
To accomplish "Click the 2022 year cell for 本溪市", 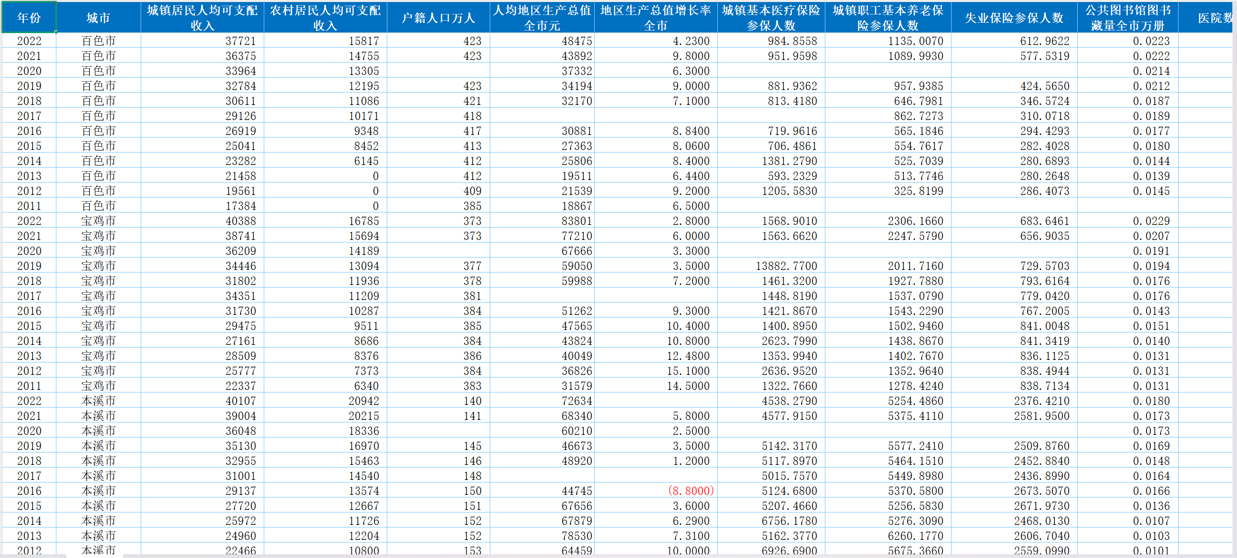I will pos(29,401).
